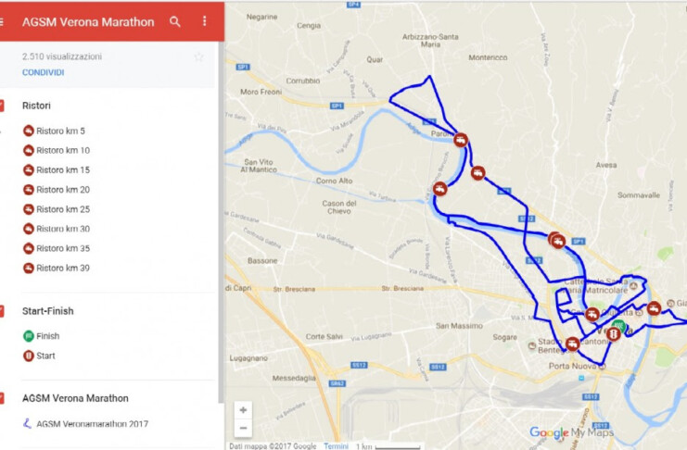The width and height of the screenshot is (687, 450).
Task: Toggle the Ristori layer checkbox
Action: (x=2, y=106)
